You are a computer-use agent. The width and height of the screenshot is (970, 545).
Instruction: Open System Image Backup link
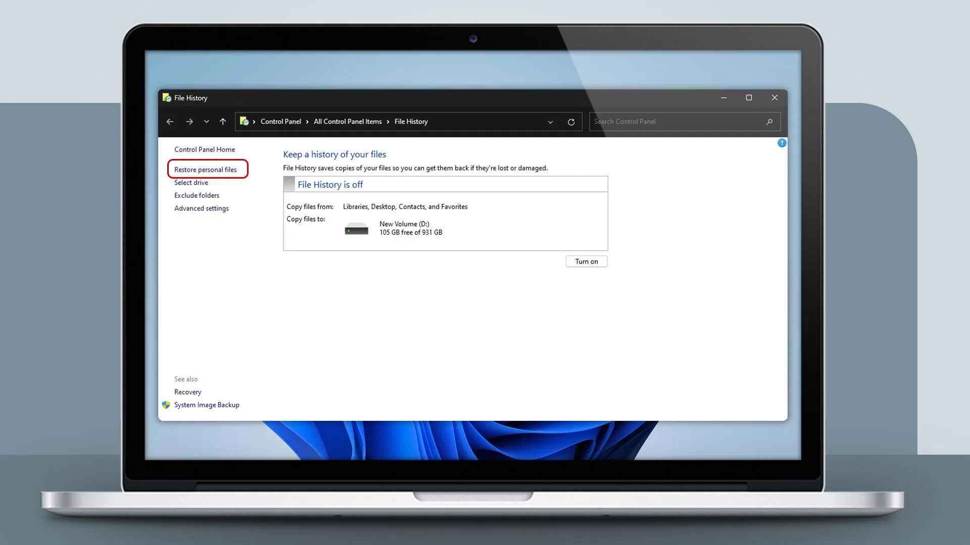(x=207, y=405)
